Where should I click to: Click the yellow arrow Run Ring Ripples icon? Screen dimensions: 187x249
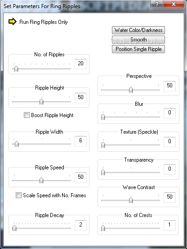tap(12, 22)
